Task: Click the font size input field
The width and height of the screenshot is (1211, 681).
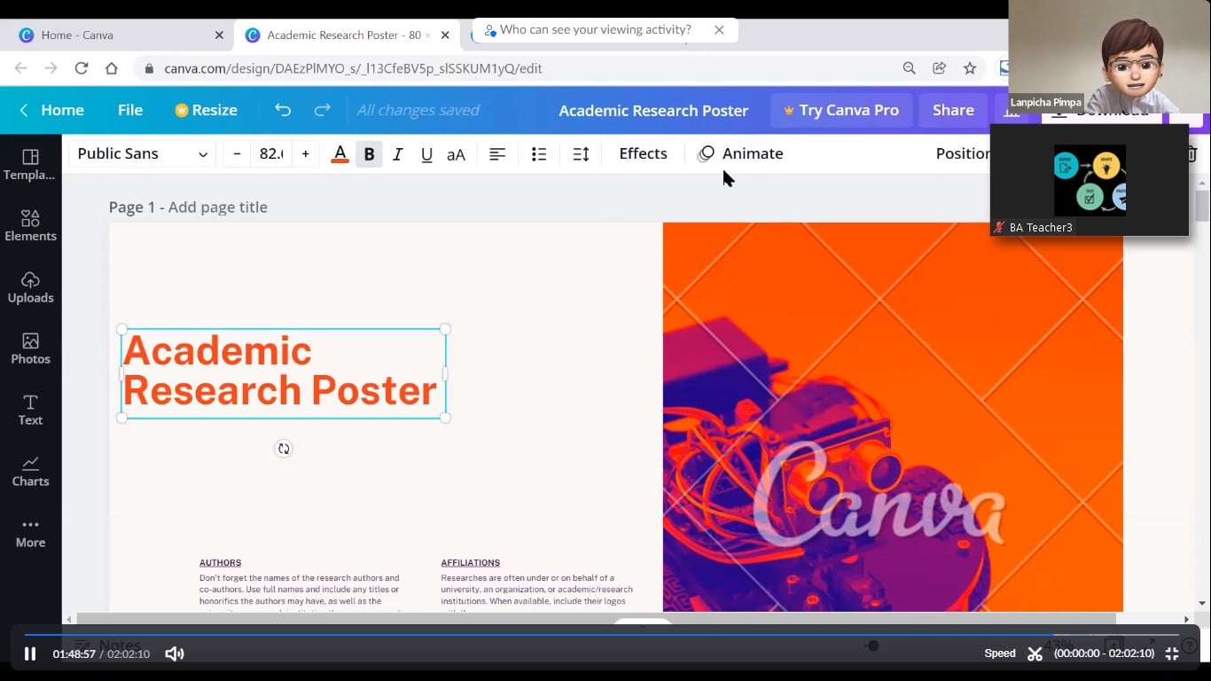Action: tap(270, 153)
